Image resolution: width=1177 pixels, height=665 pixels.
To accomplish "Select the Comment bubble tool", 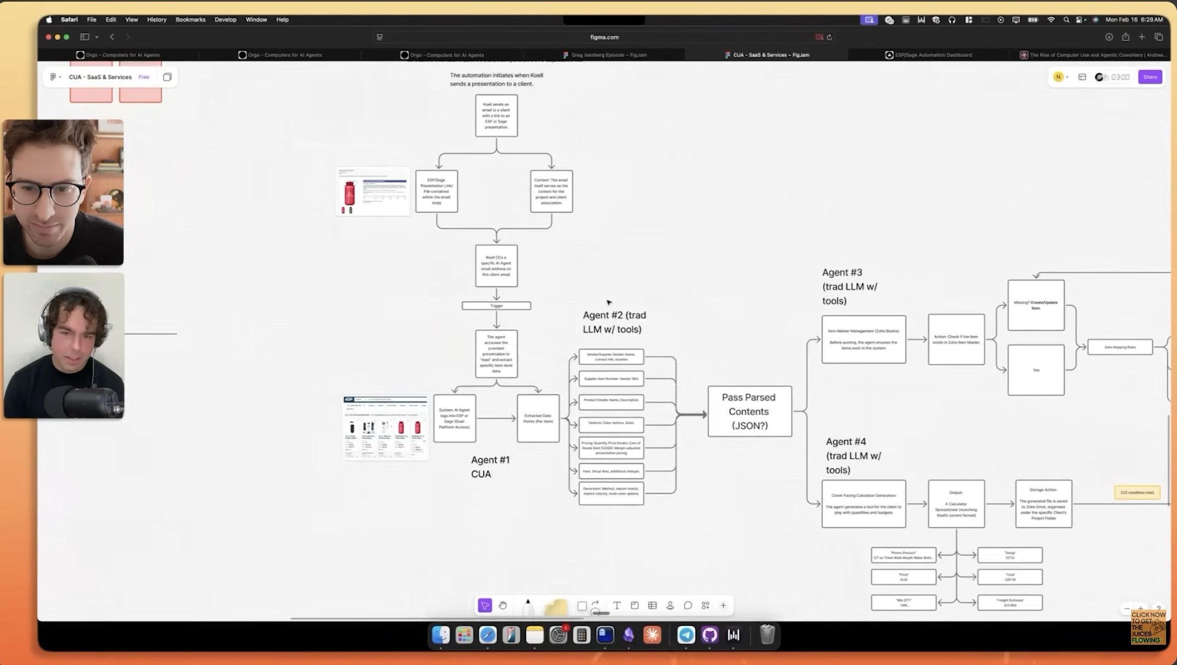I will coord(688,605).
